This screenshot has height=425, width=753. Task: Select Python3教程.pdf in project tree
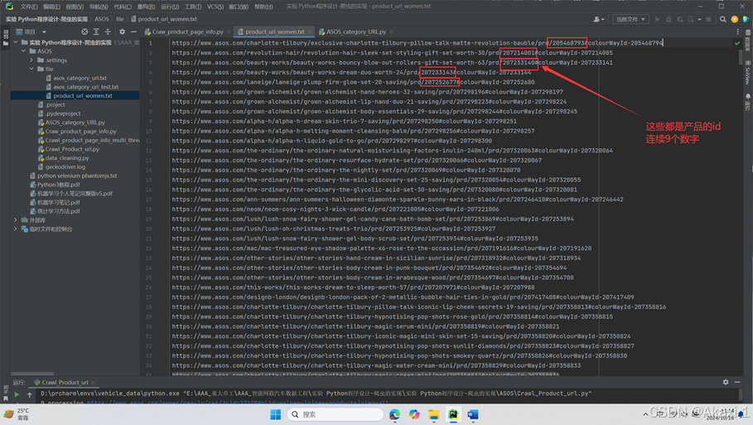tap(58, 185)
